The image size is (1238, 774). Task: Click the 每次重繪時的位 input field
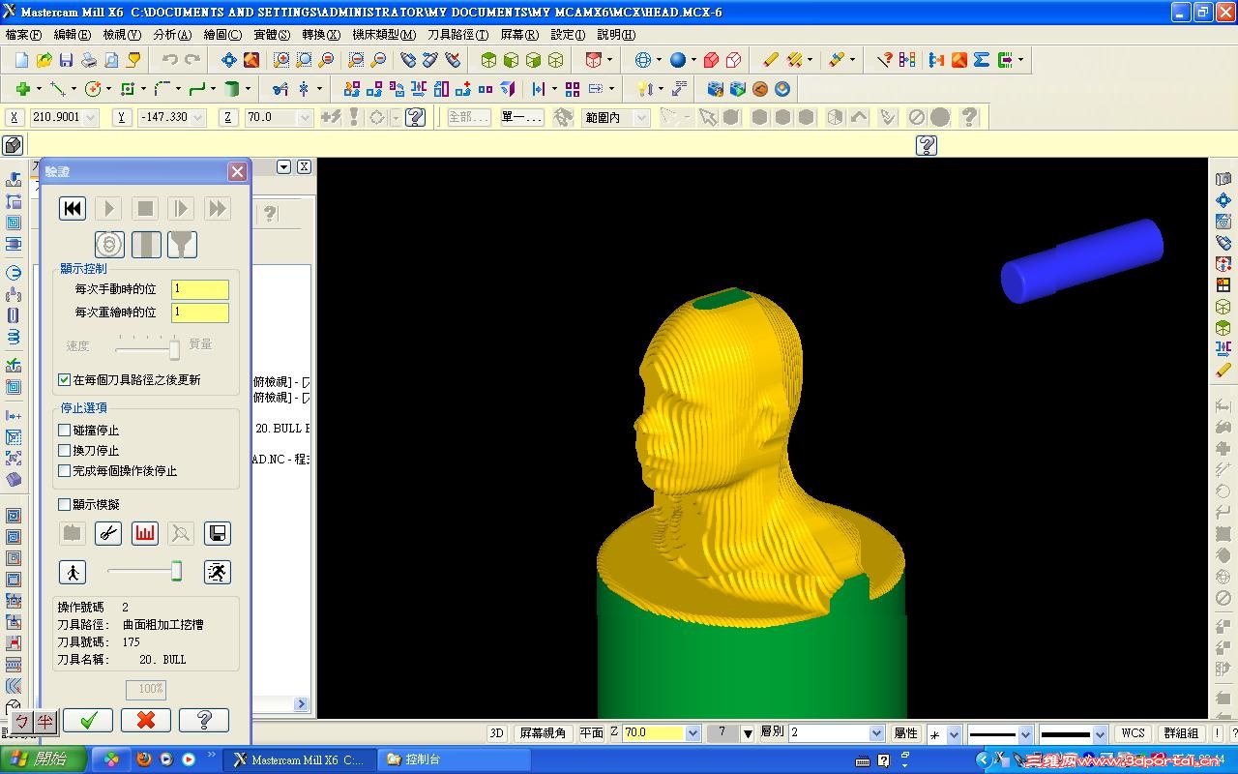(200, 313)
